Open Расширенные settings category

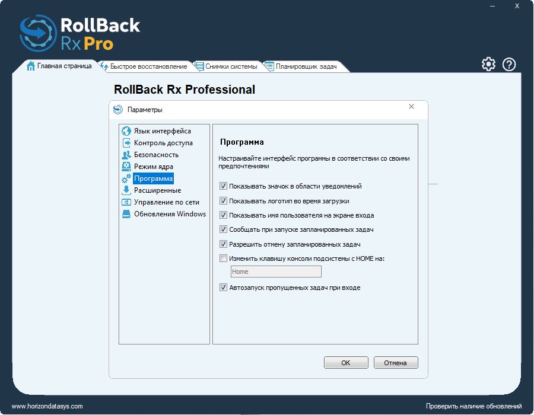tap(157, 190)
